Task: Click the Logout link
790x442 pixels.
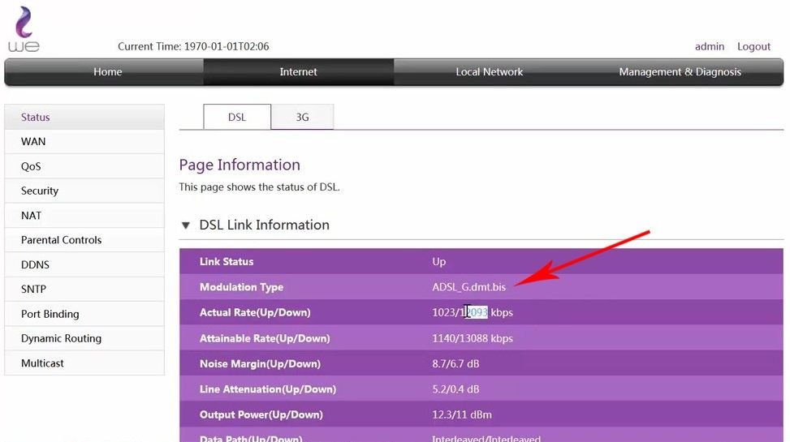Action: pyautogui.click(x=753, y=46)
